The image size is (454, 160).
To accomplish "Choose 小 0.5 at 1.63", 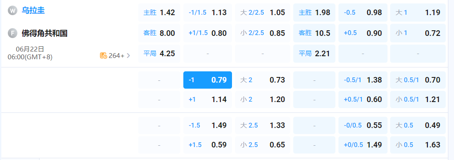I will [x=418, y=145].
